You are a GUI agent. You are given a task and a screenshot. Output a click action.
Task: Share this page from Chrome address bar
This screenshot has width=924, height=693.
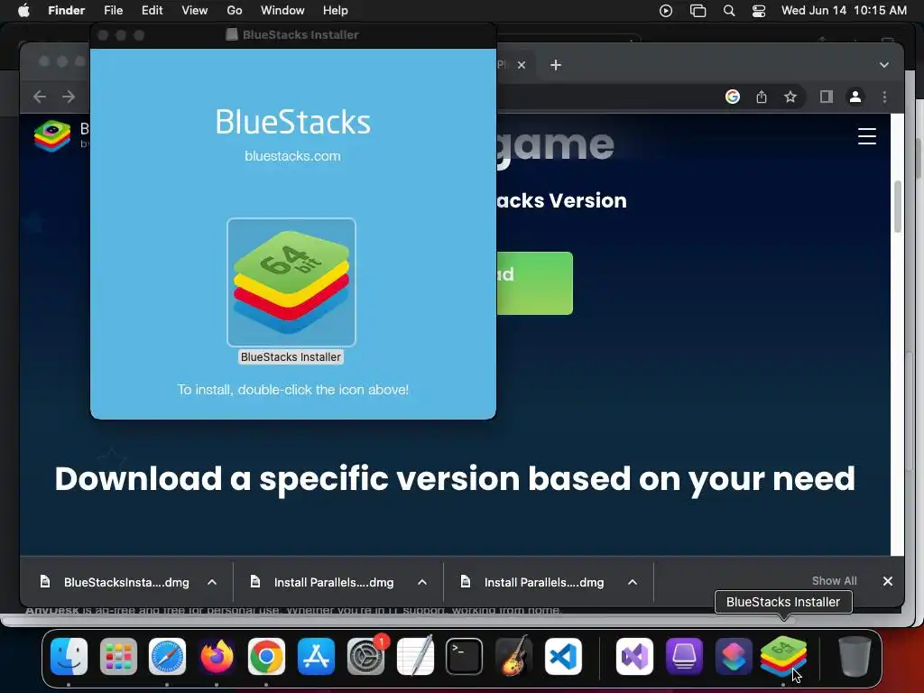(x=762, y=97)
